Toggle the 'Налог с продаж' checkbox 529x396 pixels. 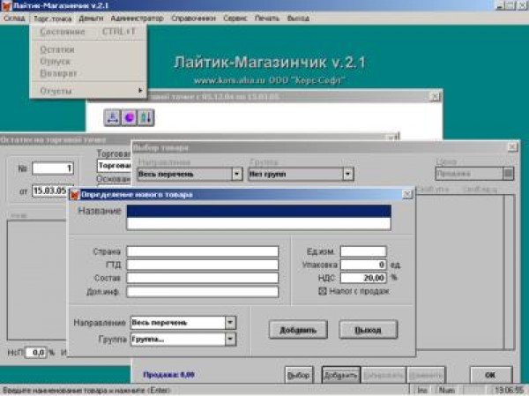tap(322, 290)
